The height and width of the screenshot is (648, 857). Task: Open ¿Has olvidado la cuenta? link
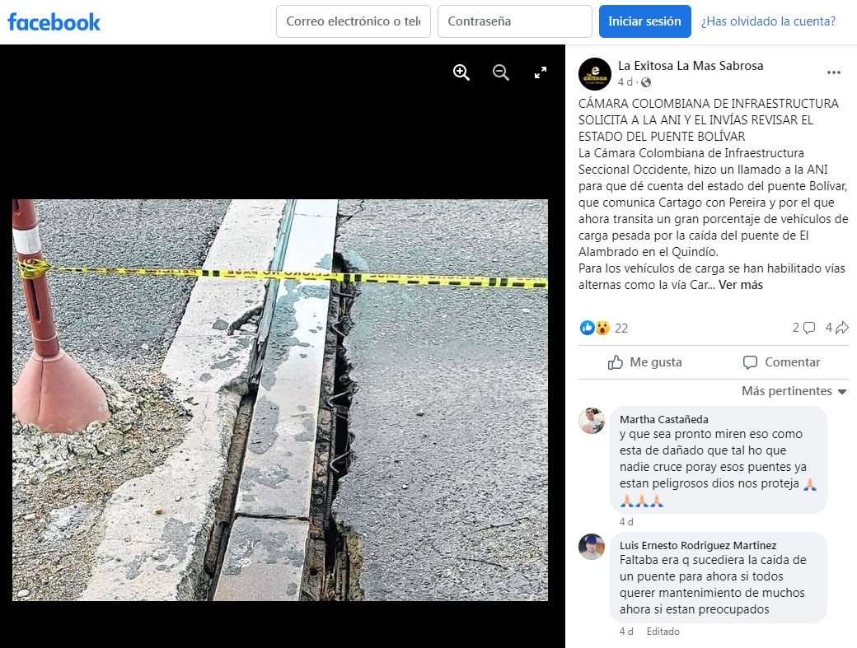tap(769, 21)
